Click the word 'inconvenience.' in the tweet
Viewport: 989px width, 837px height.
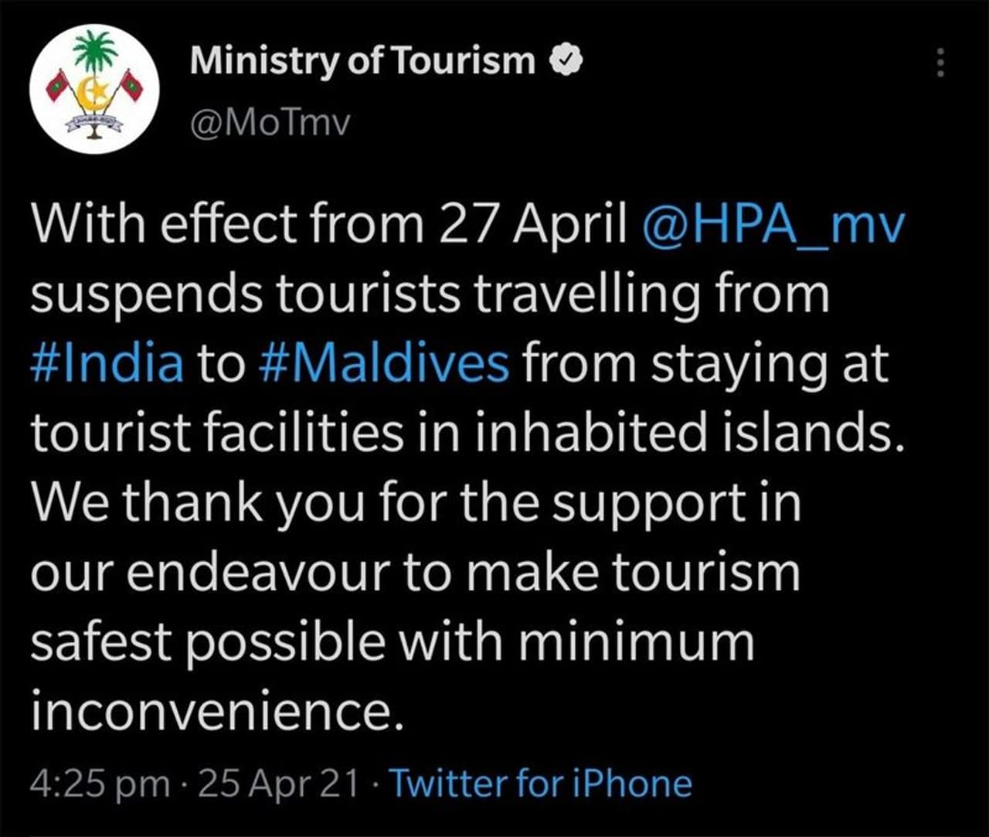(218, 711)
